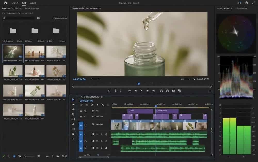Open the Bin: 01_Sequences tab

tap(32, 8)
